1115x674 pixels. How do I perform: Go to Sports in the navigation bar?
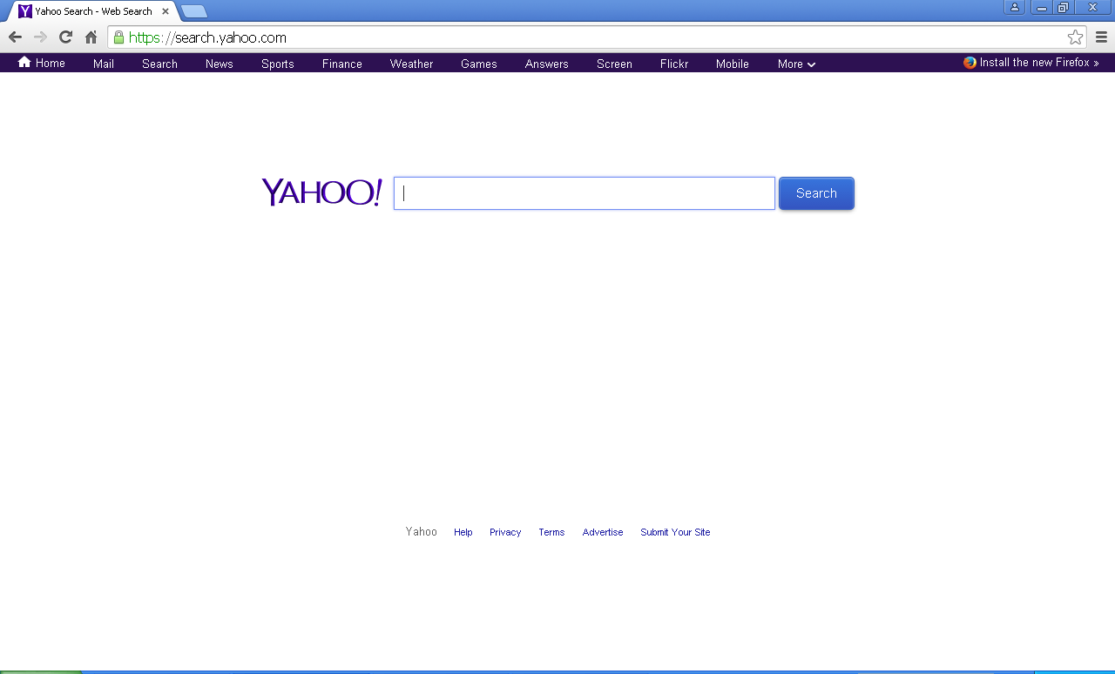click(x=278, y=64)
